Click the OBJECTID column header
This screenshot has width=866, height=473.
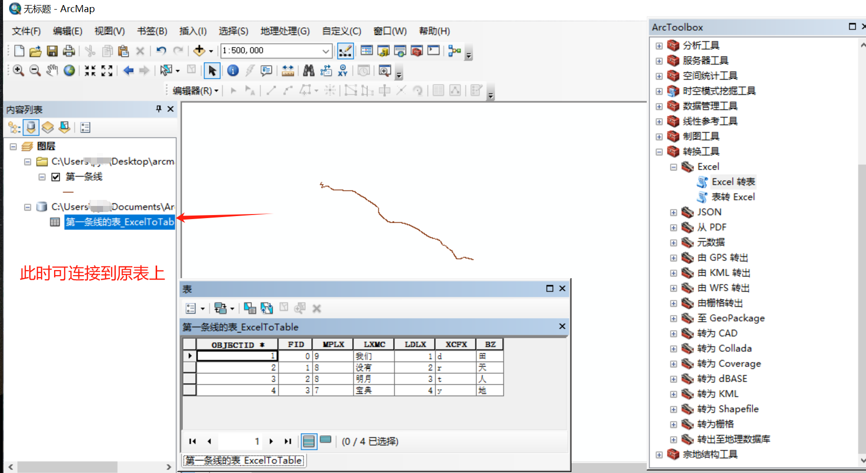237,345
